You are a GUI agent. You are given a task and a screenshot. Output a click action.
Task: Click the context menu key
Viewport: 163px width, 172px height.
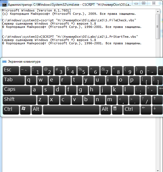(117, 110)
